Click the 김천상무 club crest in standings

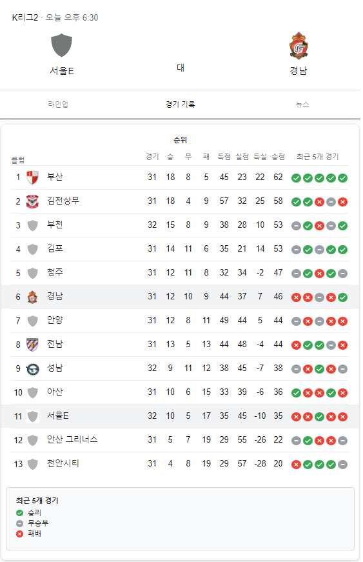click(x=33, y=201)
